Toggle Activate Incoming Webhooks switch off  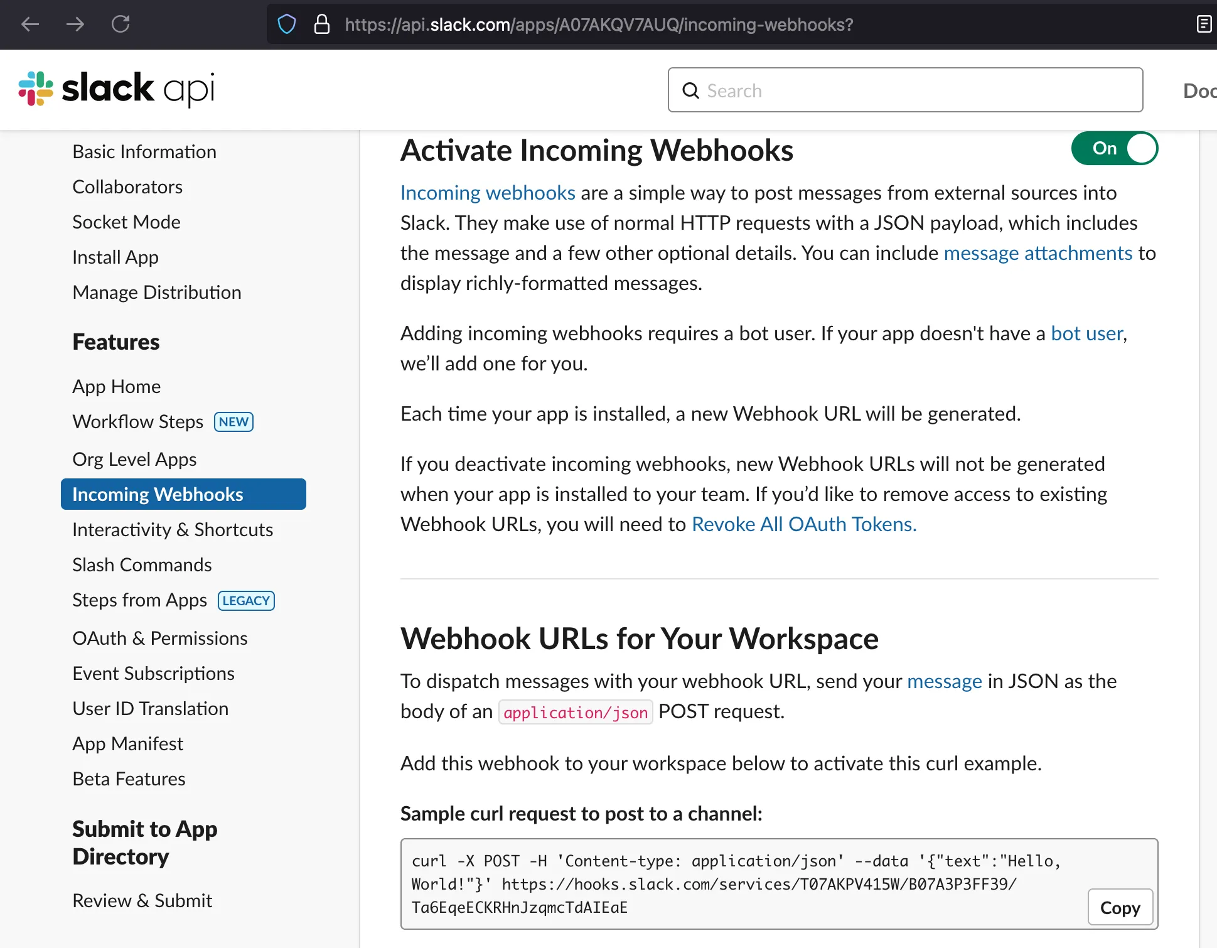[x=1115, y=148]
